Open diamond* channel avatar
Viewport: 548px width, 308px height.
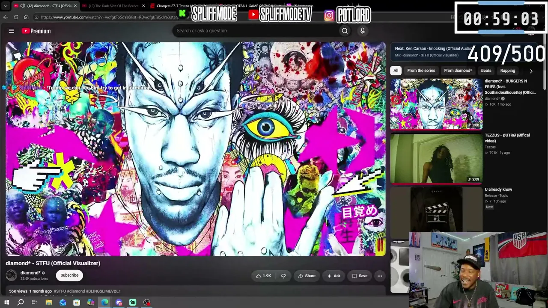click(11, 275)
